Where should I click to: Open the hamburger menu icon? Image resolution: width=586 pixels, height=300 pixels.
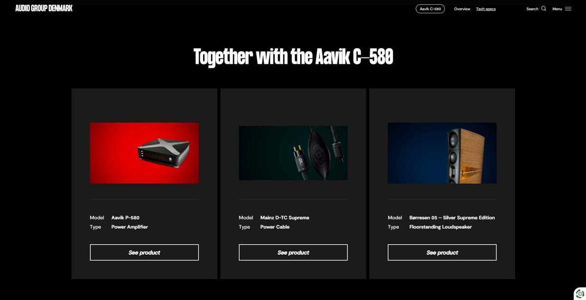[x=568, y=9]
